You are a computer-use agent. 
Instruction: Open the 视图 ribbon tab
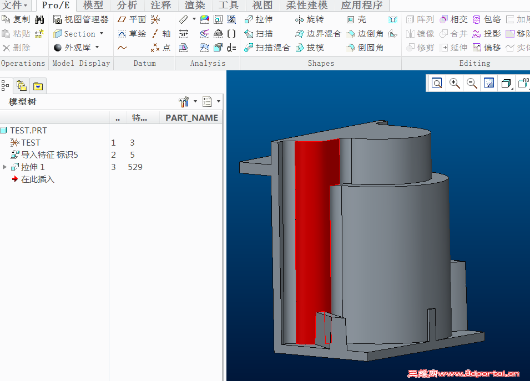(x=263, y=5)
